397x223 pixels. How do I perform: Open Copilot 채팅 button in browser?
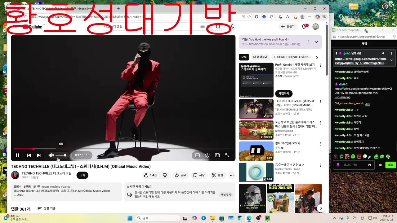[x=321, y=17]
